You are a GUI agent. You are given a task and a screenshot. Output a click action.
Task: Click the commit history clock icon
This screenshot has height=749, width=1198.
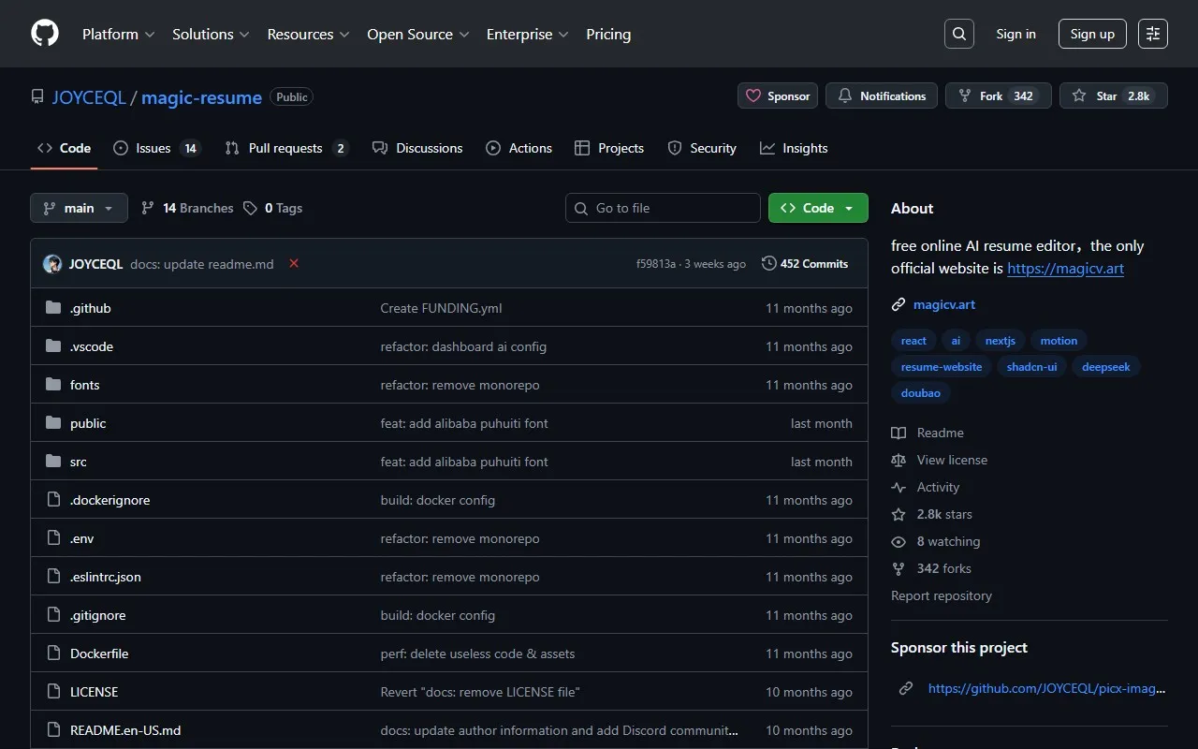(769, 264)
